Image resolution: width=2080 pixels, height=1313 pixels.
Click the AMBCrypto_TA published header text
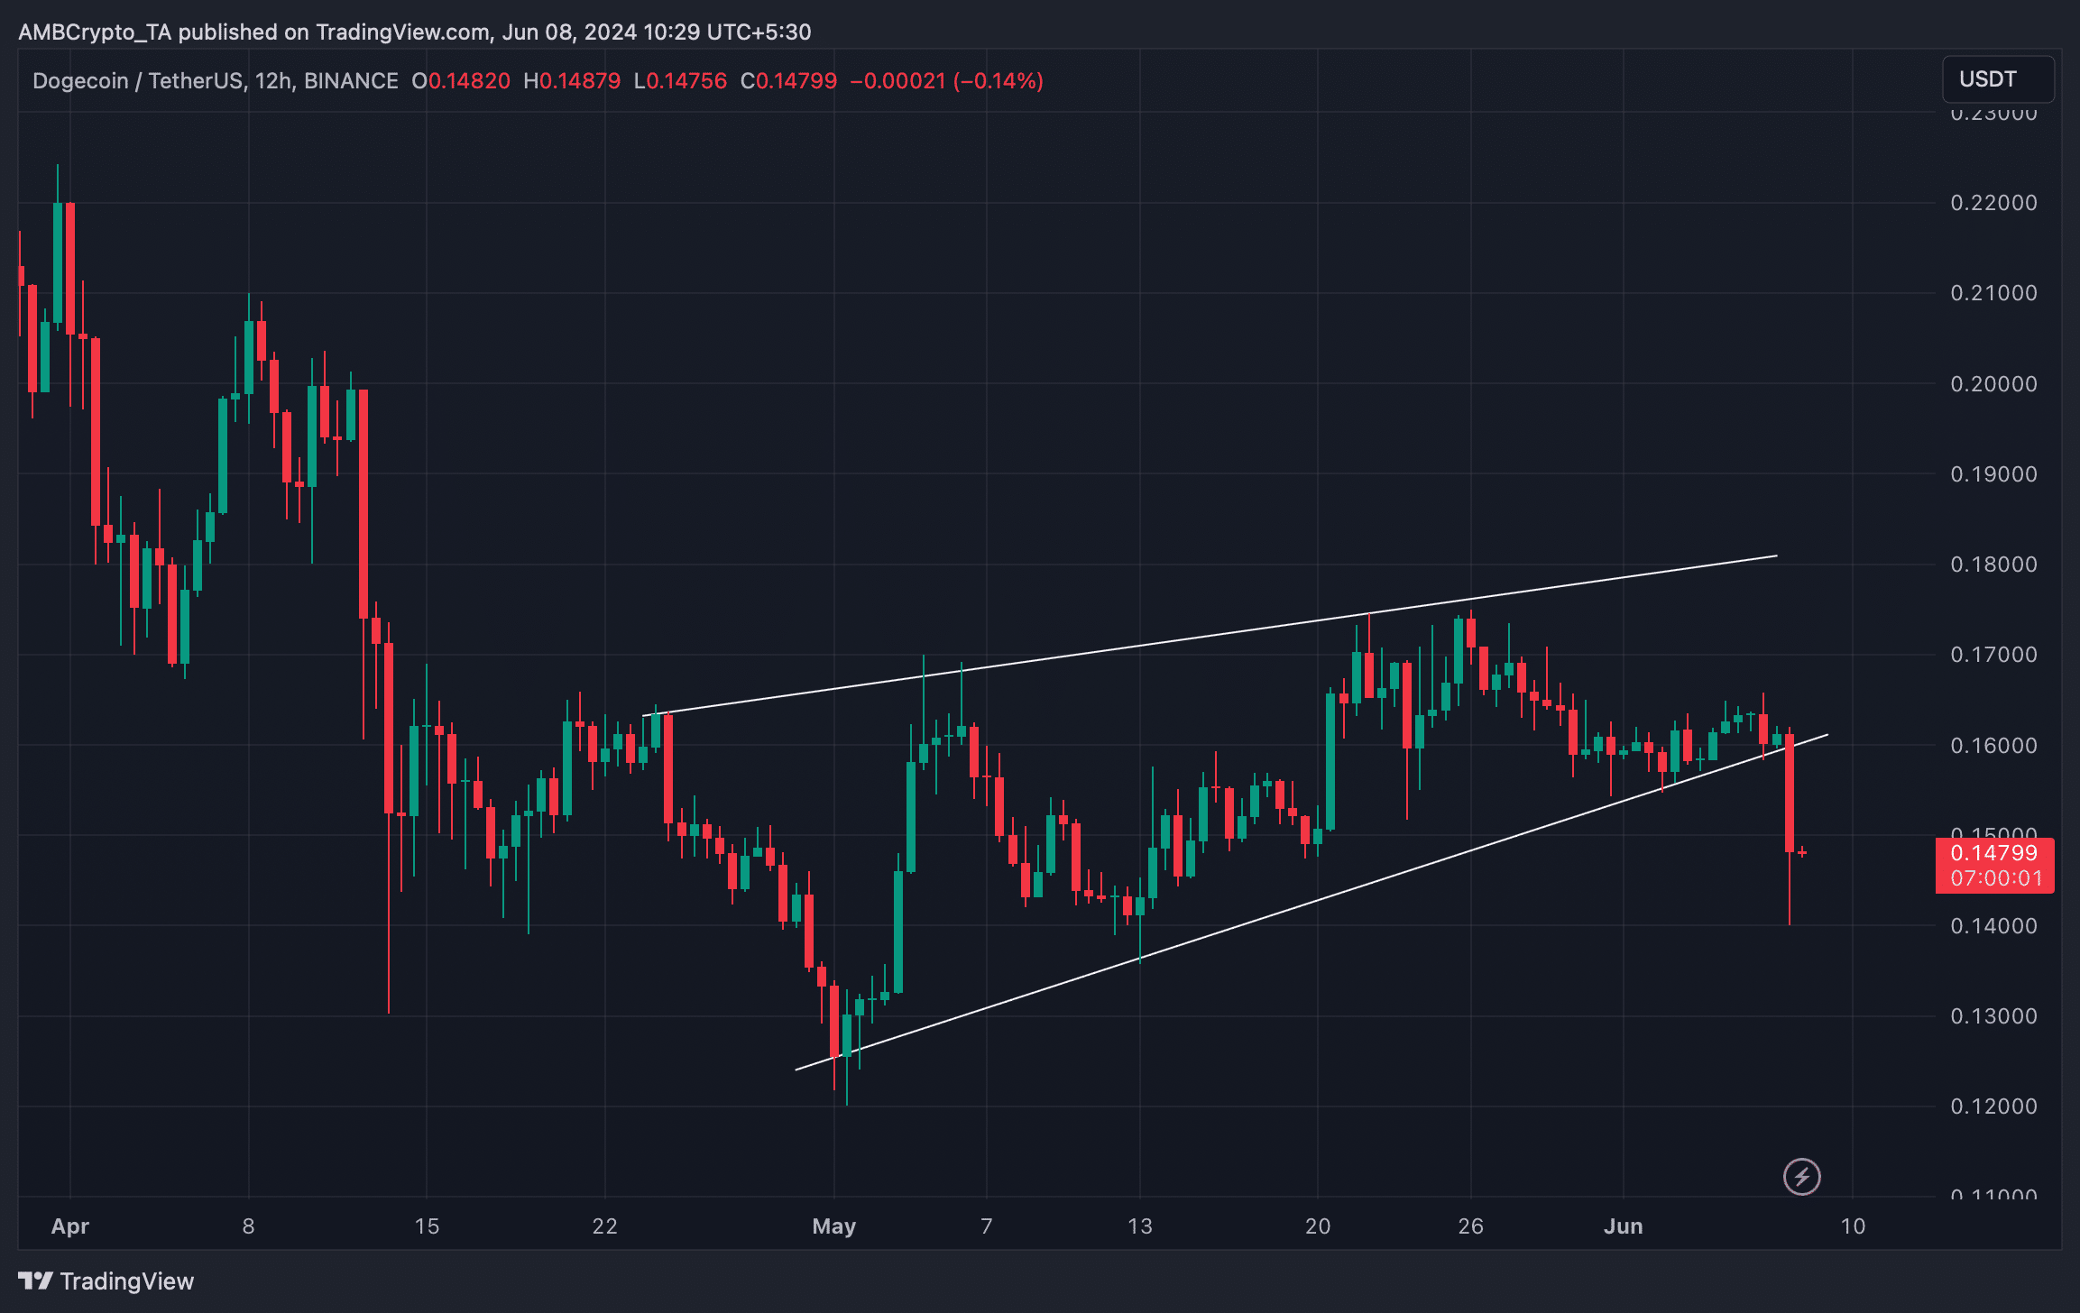(415, 32)
